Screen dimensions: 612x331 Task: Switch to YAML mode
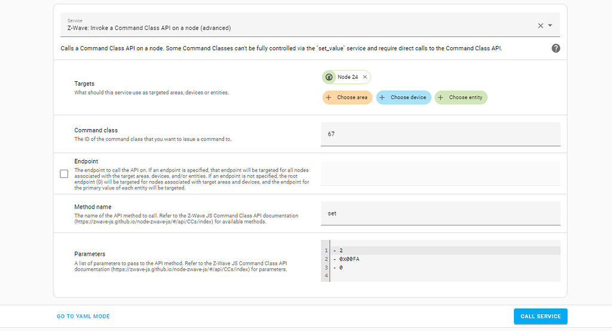[x=83, y=316]
